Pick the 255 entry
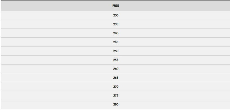 click(116, 60)
